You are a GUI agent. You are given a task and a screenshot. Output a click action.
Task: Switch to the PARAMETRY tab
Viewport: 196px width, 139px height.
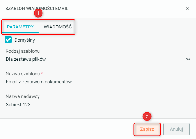pyautogui.click(x=20, y=27)
